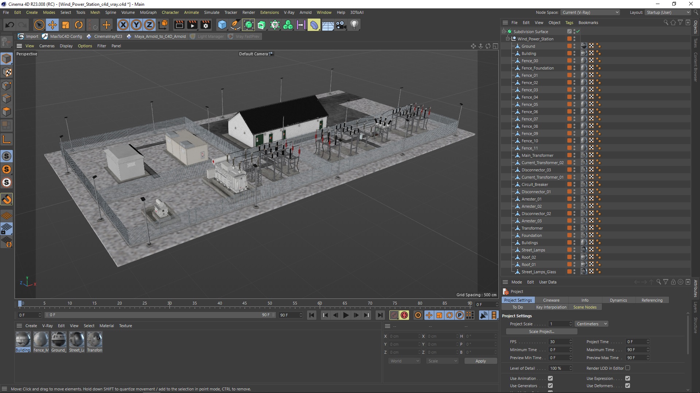Toggle X axis lock
The height and width of the screenshot is (393, 700).
coord(123,25)
